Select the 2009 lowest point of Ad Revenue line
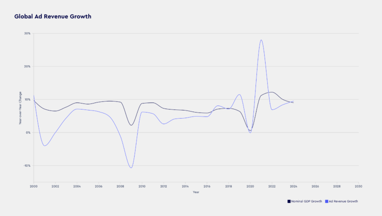 (131, 167)
